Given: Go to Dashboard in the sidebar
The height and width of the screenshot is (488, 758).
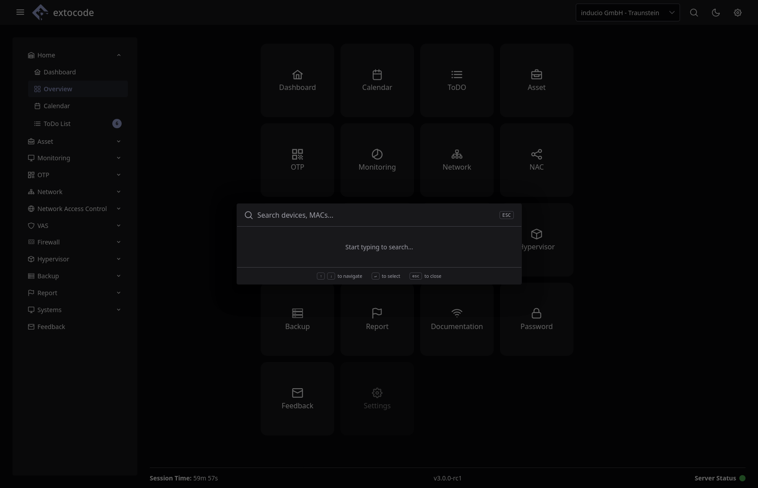Looking at the screenshot, I should (x=60, y=72).
